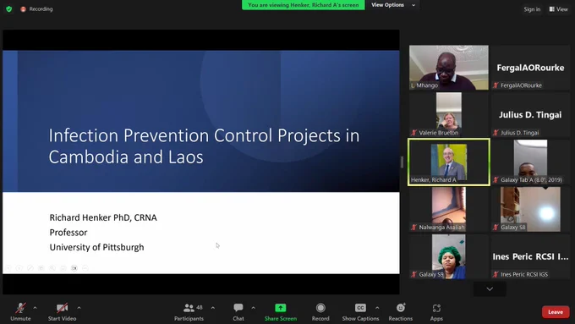575x324 pixels.
Task: Click the green encryption shield icon
Action: click(x=9, y=8)
